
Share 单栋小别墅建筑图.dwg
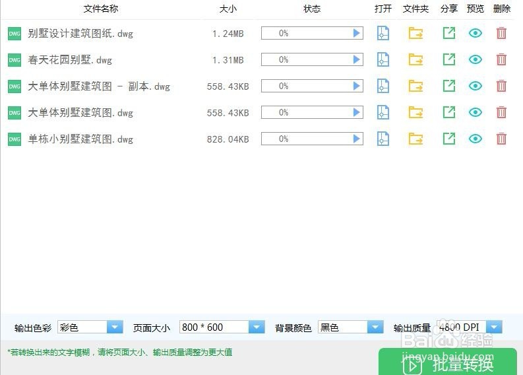pos(449,139)
